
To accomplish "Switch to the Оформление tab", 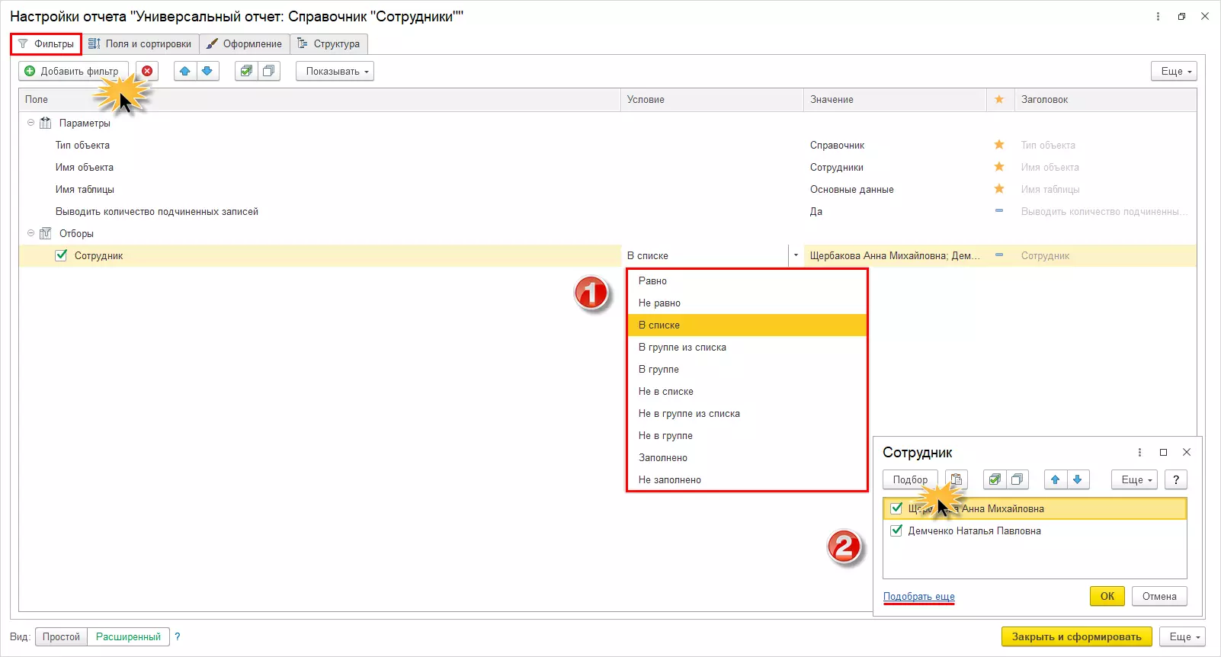I will (245, 43).
